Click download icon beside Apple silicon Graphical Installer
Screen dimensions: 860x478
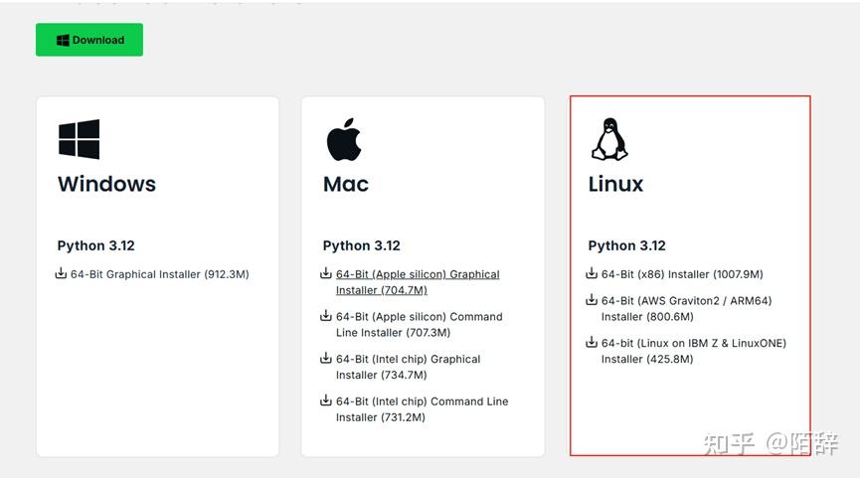326,273
